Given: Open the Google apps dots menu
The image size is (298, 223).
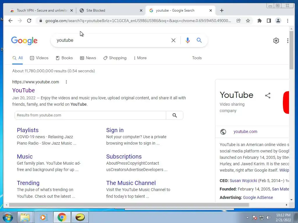Looking at the screenshot, I should point(288,41).
